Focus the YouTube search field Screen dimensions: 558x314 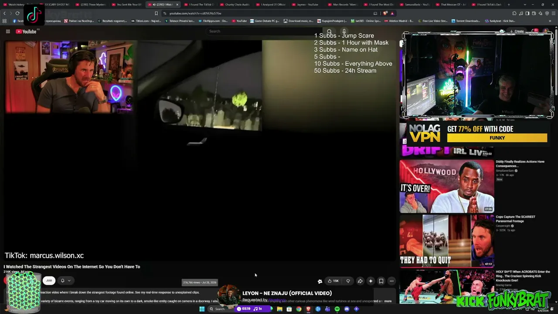click(264, 31)
